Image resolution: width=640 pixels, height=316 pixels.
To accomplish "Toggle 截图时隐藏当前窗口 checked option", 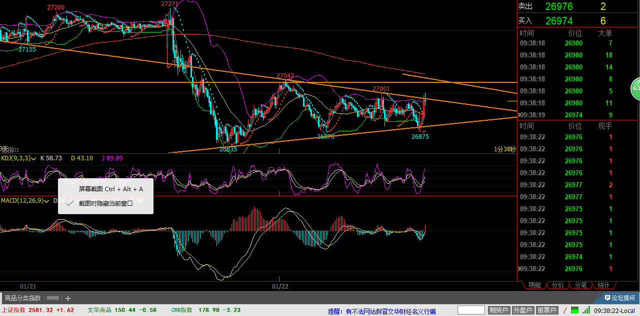I will (105, 203).
